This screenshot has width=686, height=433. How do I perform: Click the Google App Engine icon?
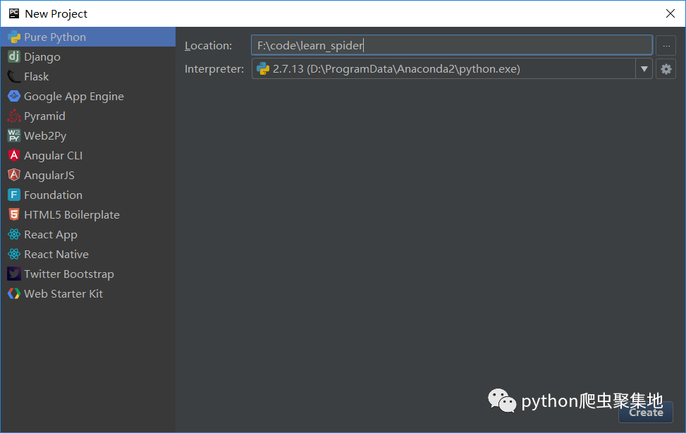tap(14, 97)
